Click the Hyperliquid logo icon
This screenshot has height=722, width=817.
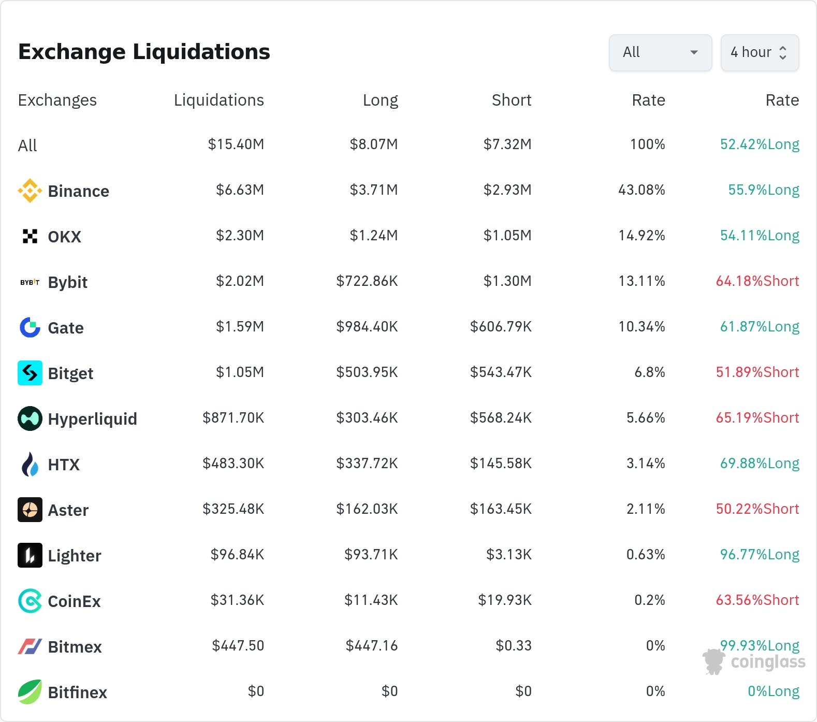pos(30,418)
